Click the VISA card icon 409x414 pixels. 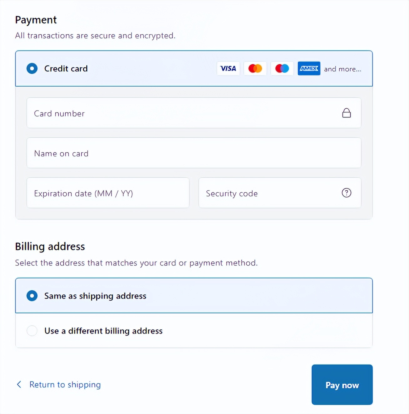(x=228, y=68)
